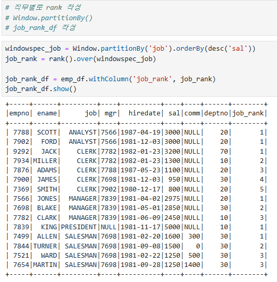Click hiredate 1981-06-09 in CLARK row
This screenshot has height=282, width=277.
[141, 218]
